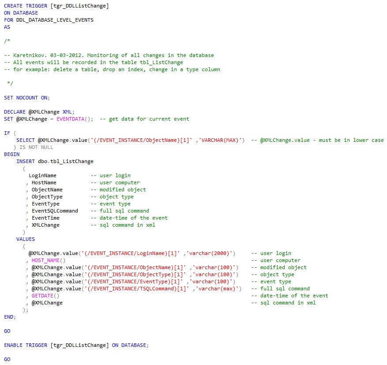387x365 pixels.
Task: Click the XML data type in the DECLARE line
Action: [67, 112]
